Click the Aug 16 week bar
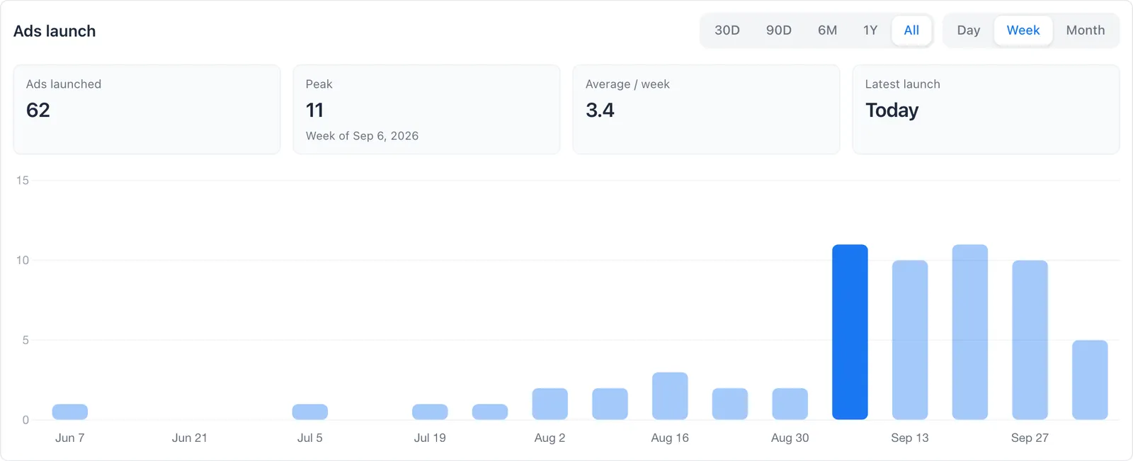 click(x=670, y=396)
